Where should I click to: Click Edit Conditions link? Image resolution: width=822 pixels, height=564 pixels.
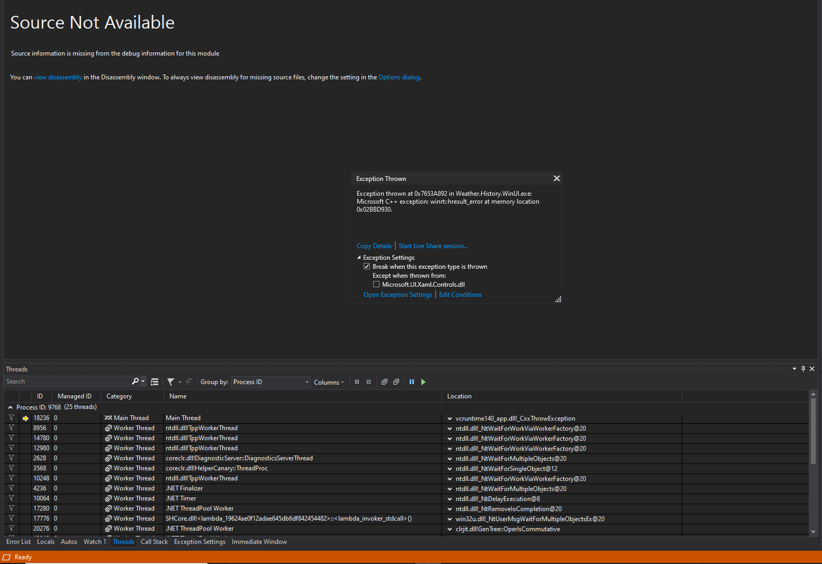point(460,295)
